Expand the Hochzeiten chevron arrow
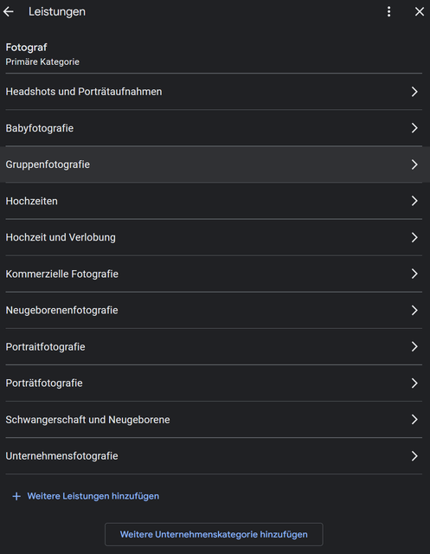The width and height of the screenshot is (430, 554). (x=414, y=201)
